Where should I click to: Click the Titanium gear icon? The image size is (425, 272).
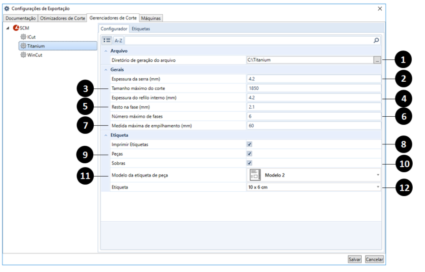[23, 46]
